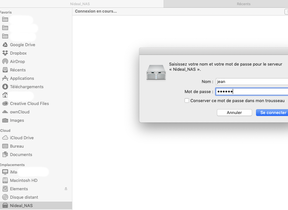Click the server icon in the login dialog

156,72
